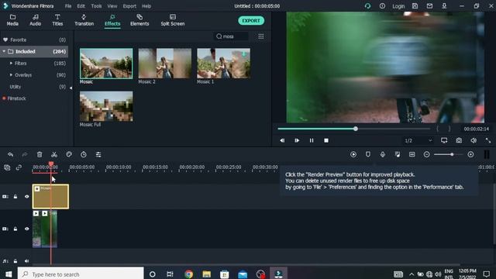This screenshot has width=496, height=279.
Task: Undo the last timeline action
Action: point(10,154)
